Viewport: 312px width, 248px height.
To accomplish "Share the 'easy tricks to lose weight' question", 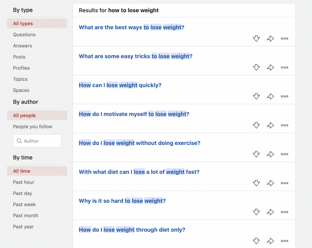I will [271, 67].
